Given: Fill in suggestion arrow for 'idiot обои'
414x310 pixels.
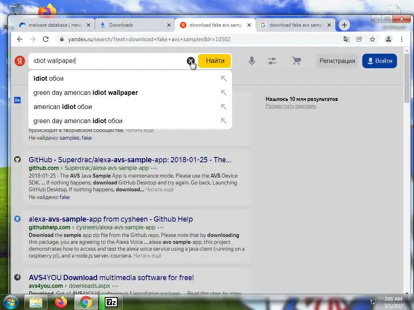Looking at the screenshot, I should (224, 79).
